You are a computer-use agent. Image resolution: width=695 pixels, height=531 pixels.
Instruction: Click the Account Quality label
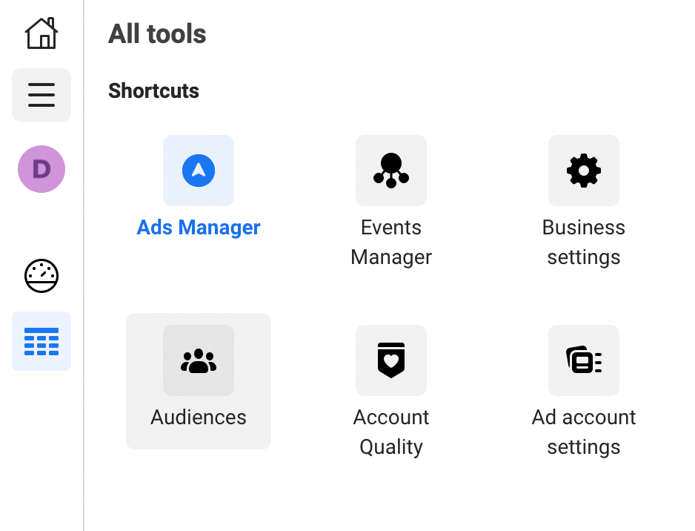pos(391,432)
